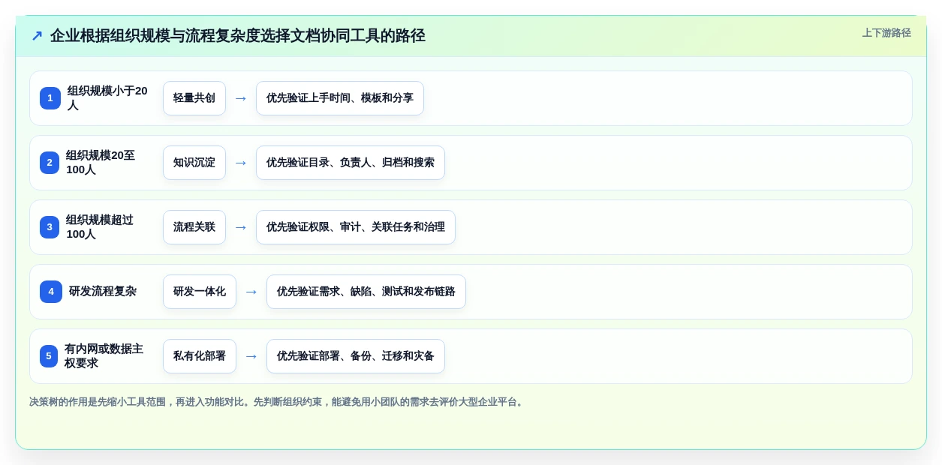
Task: Click the text 组织规模20至100人
Action: pyautogui.click(x=101, y=163)
